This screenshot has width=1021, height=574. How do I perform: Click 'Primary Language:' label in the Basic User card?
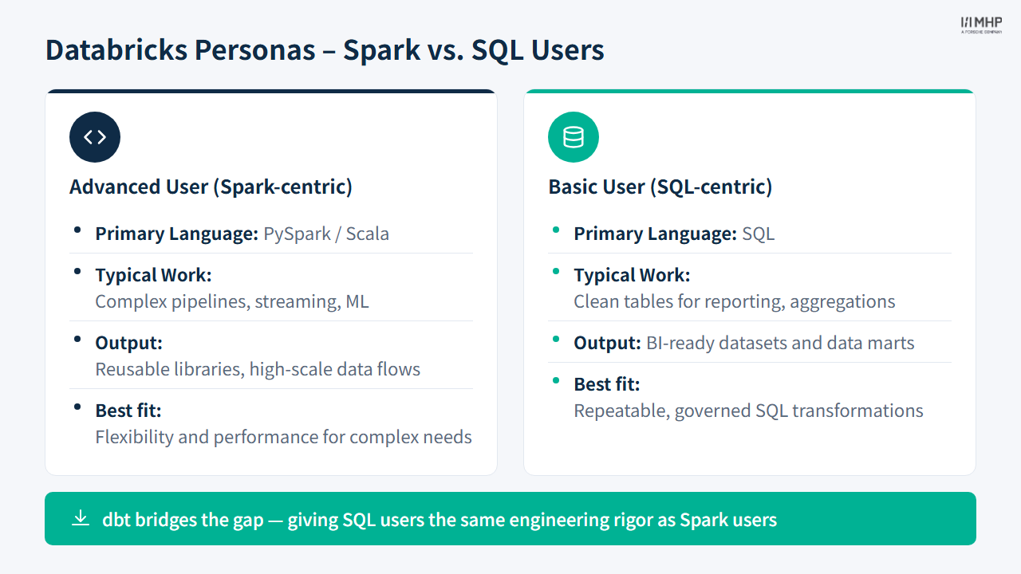(x=656, y=234)
